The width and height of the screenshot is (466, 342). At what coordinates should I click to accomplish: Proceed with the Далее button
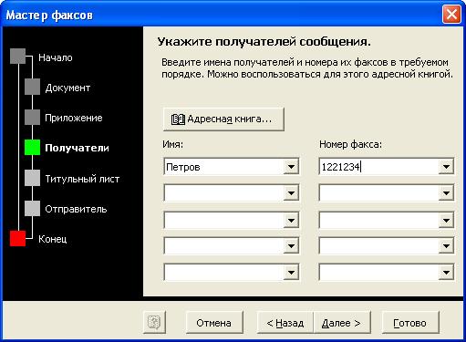(342, 323)
